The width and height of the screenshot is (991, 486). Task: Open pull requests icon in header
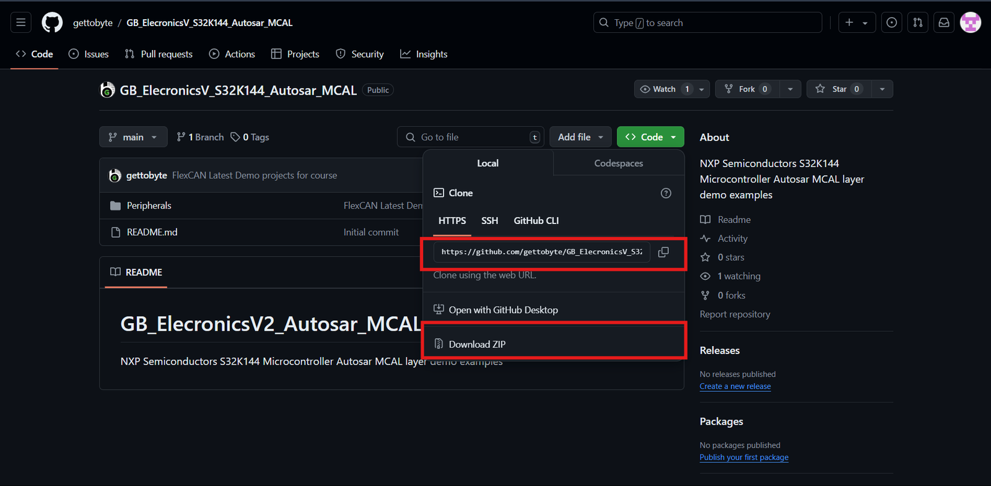coord(918,22)
